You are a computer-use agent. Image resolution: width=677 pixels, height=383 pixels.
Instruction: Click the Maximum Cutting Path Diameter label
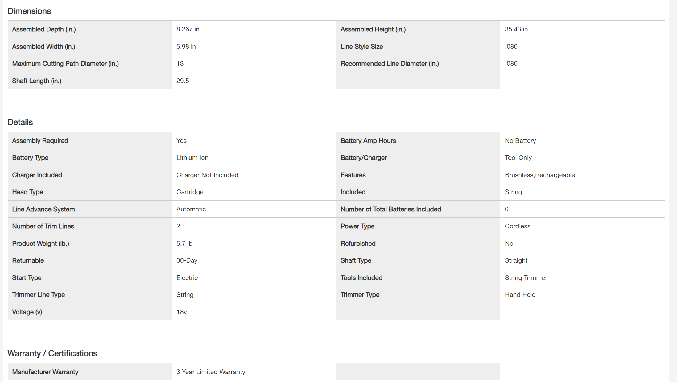point(65,64)
